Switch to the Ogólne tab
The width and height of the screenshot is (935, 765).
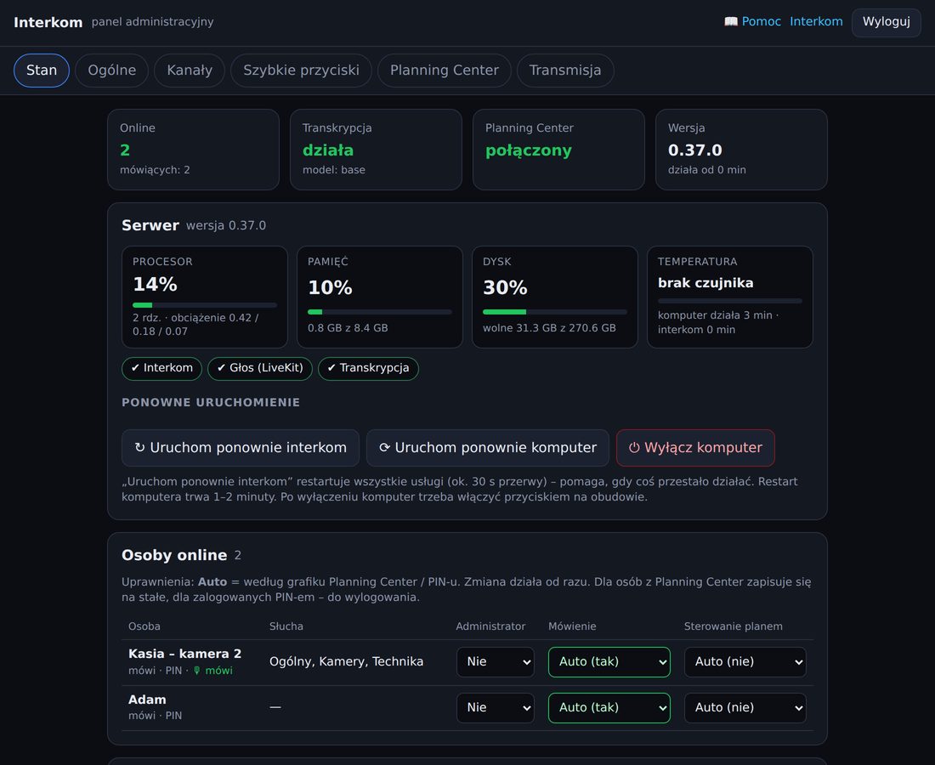111,71
